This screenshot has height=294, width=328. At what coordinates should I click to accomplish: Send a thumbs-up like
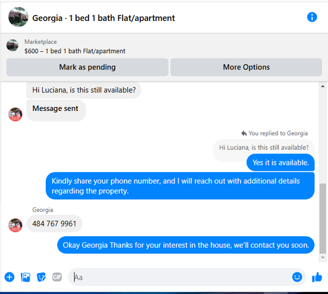pyautogui.click(x=317, y=277)
